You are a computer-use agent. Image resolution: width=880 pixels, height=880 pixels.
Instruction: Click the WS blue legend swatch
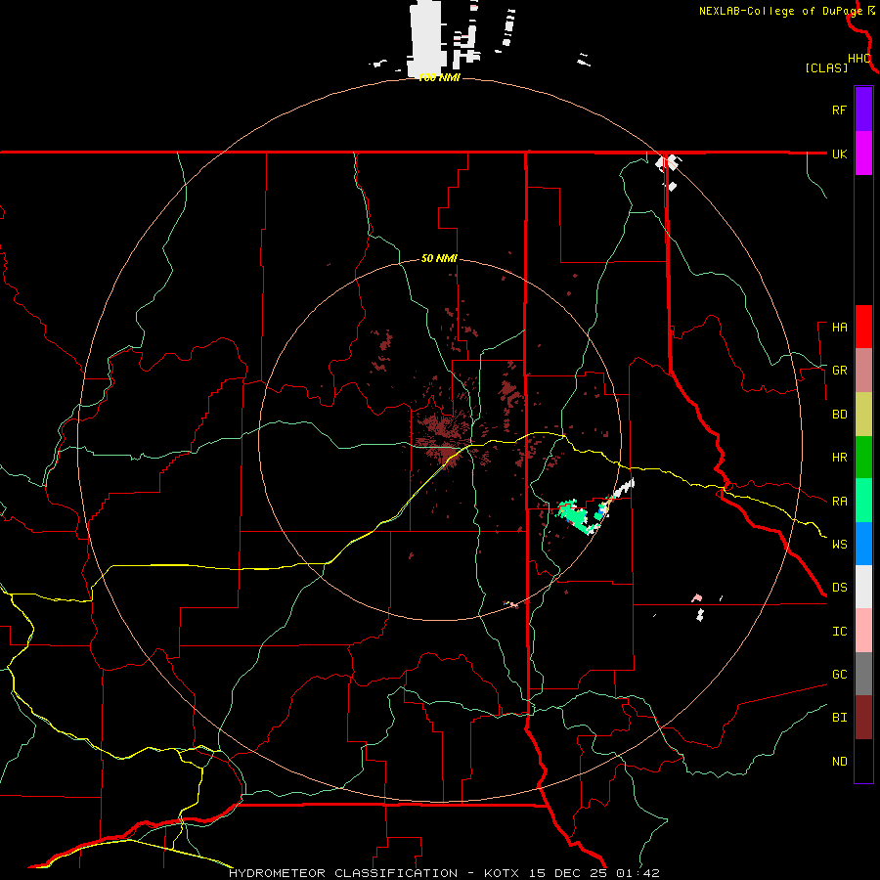coord(863,544)
